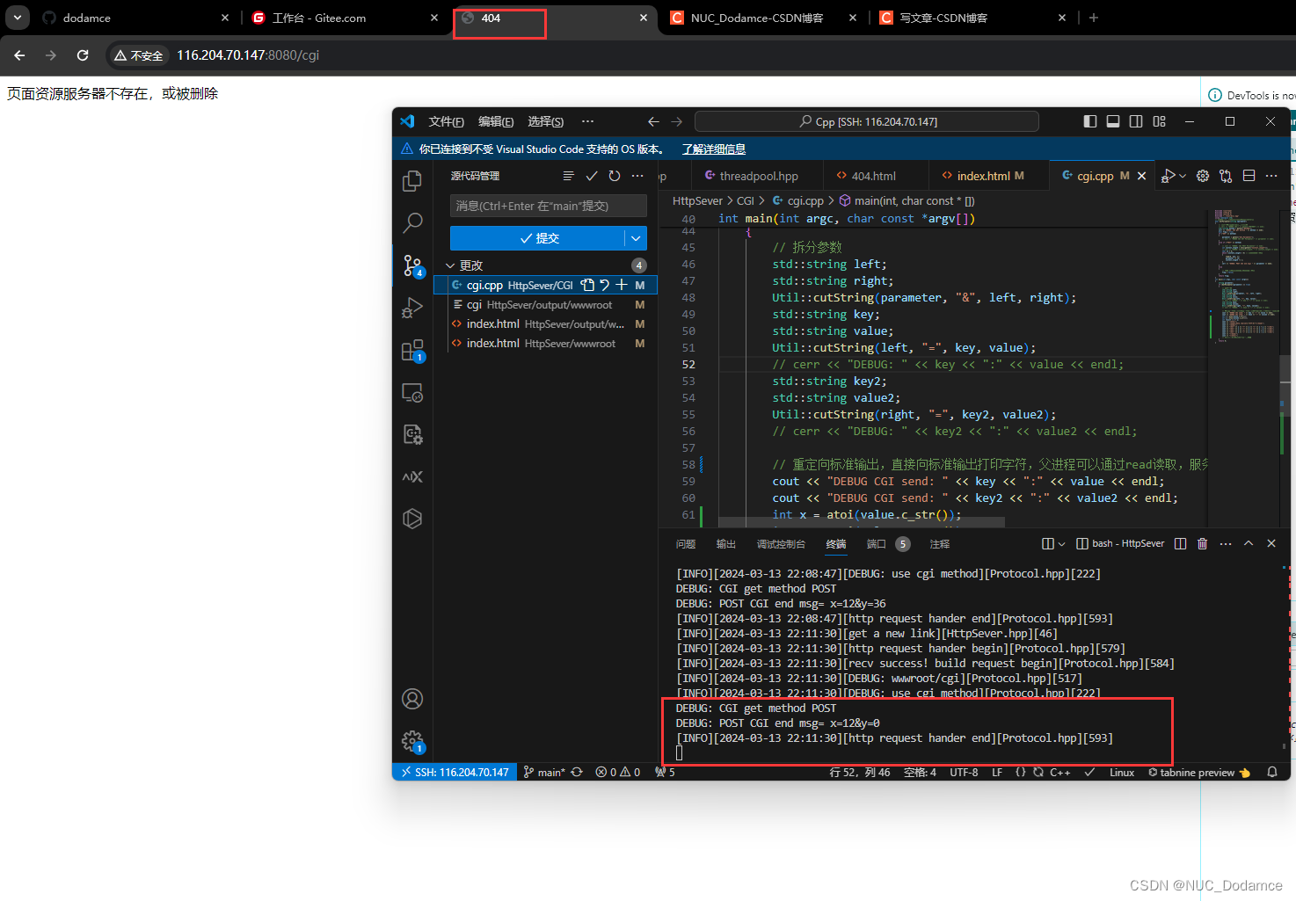Split the editor with the layout icon
This screenshot has height=901, width=1296.
click(1249, 176)
